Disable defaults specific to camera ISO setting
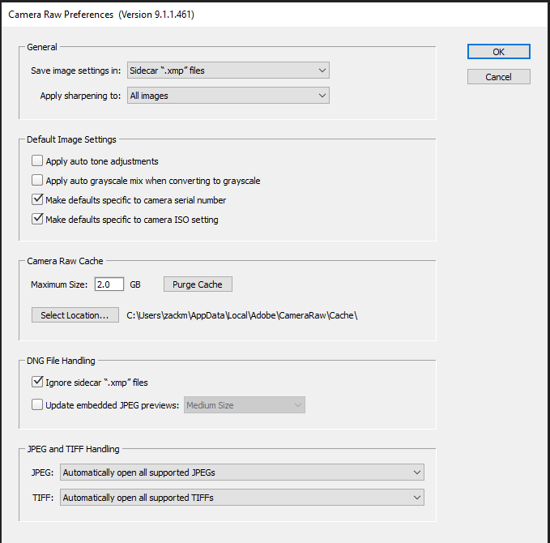This screenshot has height=543, width=550. (37, 219)
